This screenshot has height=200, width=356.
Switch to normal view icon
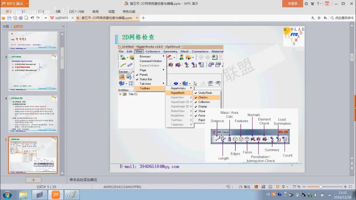coord(256,187)
